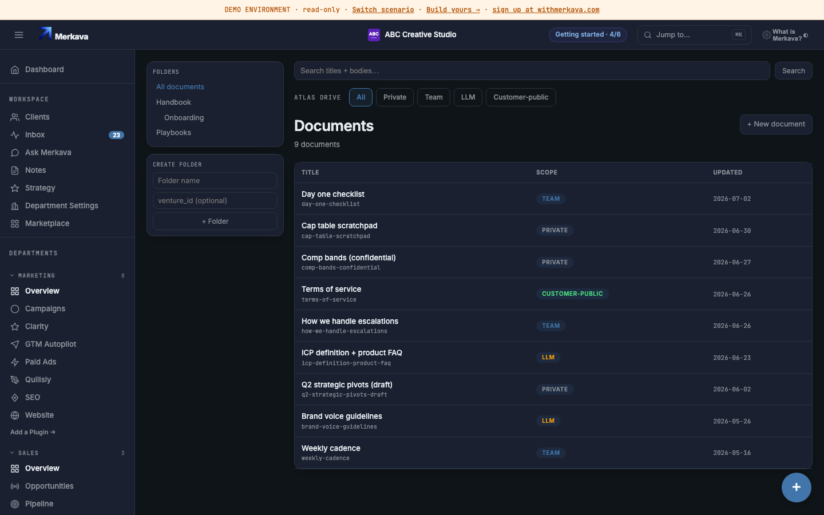
Task: Click the New document button
Action: 776,124
